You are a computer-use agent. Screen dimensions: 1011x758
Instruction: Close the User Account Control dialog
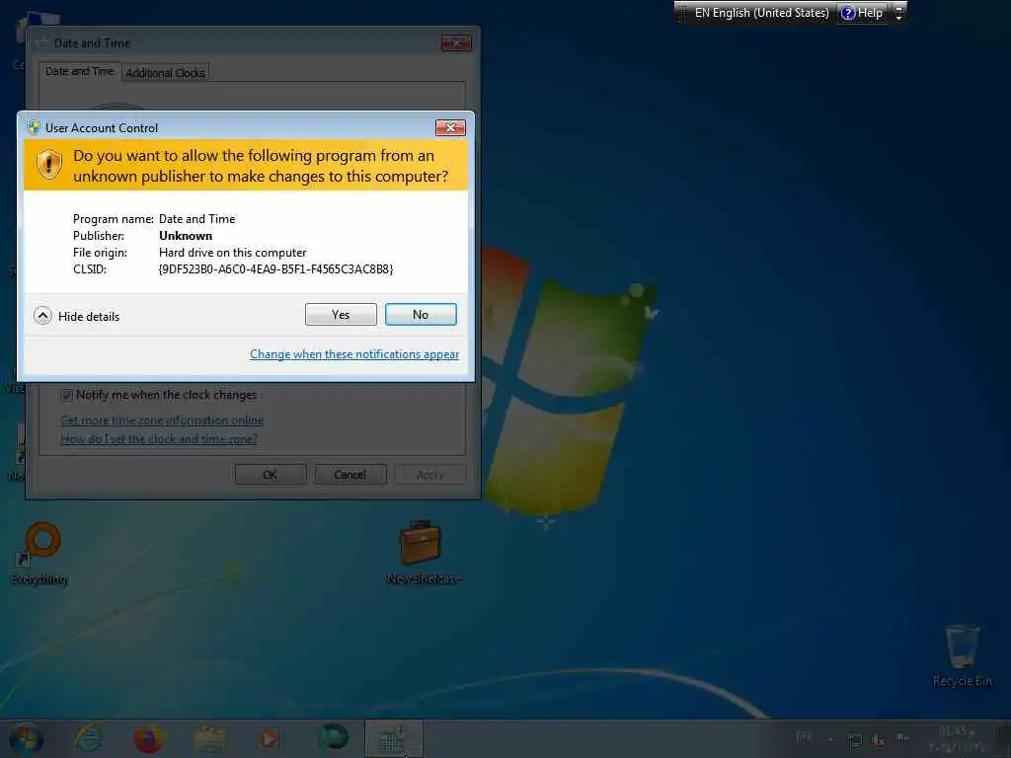tap(450, 127)
